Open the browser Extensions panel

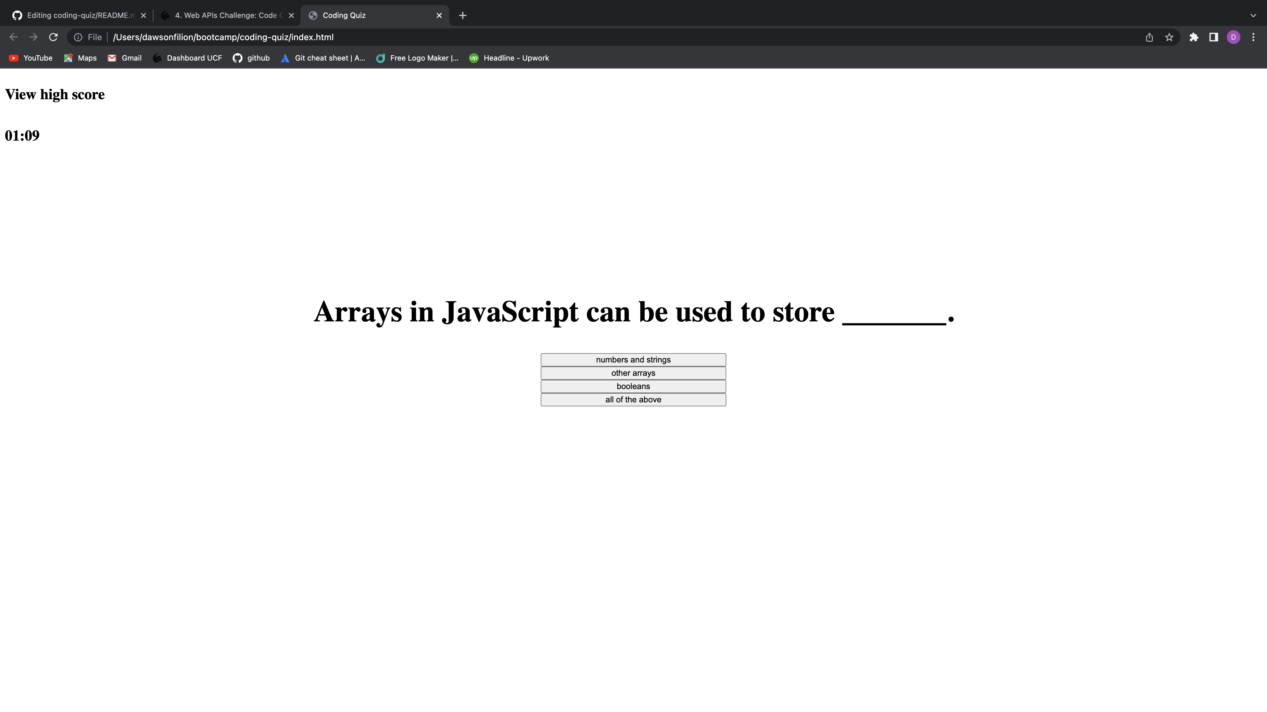1194,37
